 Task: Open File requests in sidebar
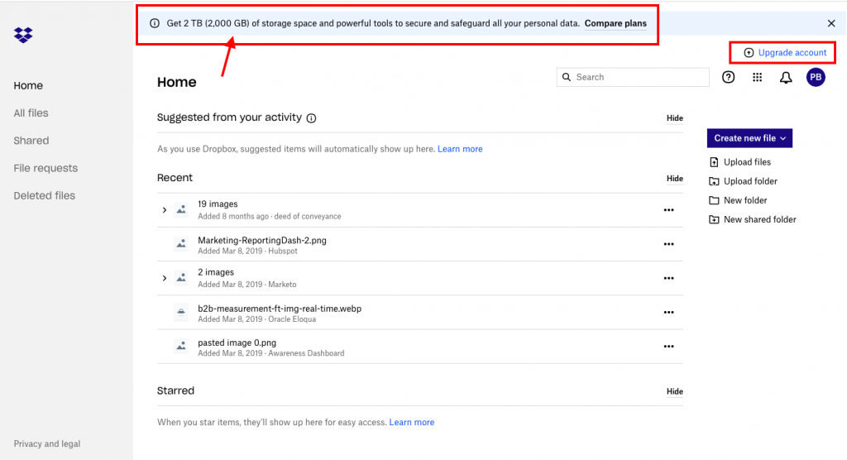coord(45,168)
